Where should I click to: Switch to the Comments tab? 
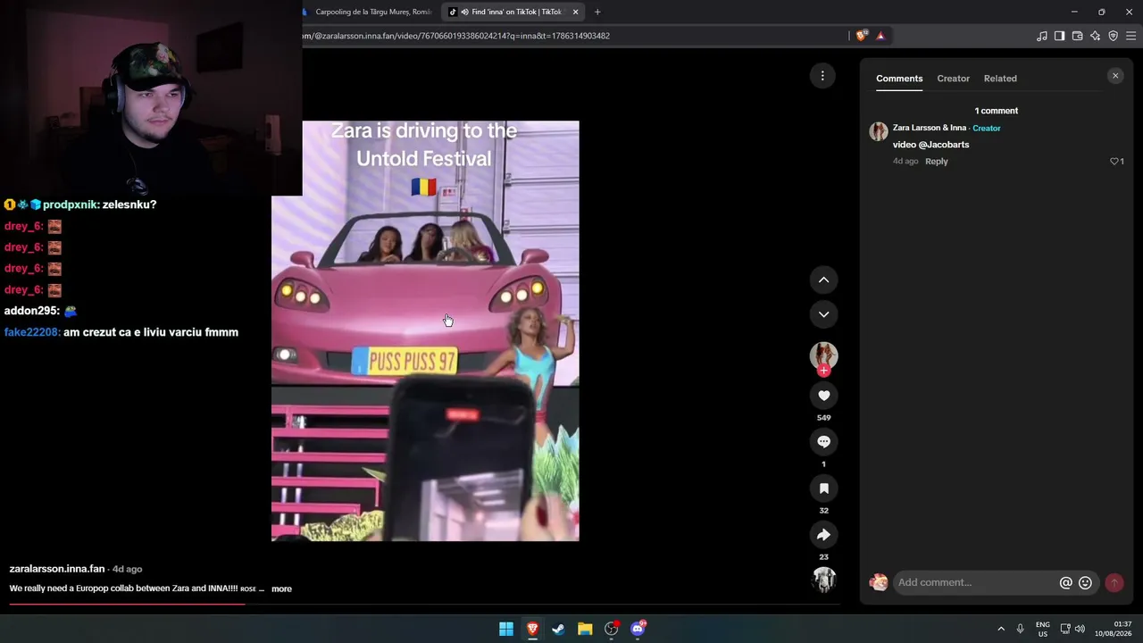click(x=899, y=79)
